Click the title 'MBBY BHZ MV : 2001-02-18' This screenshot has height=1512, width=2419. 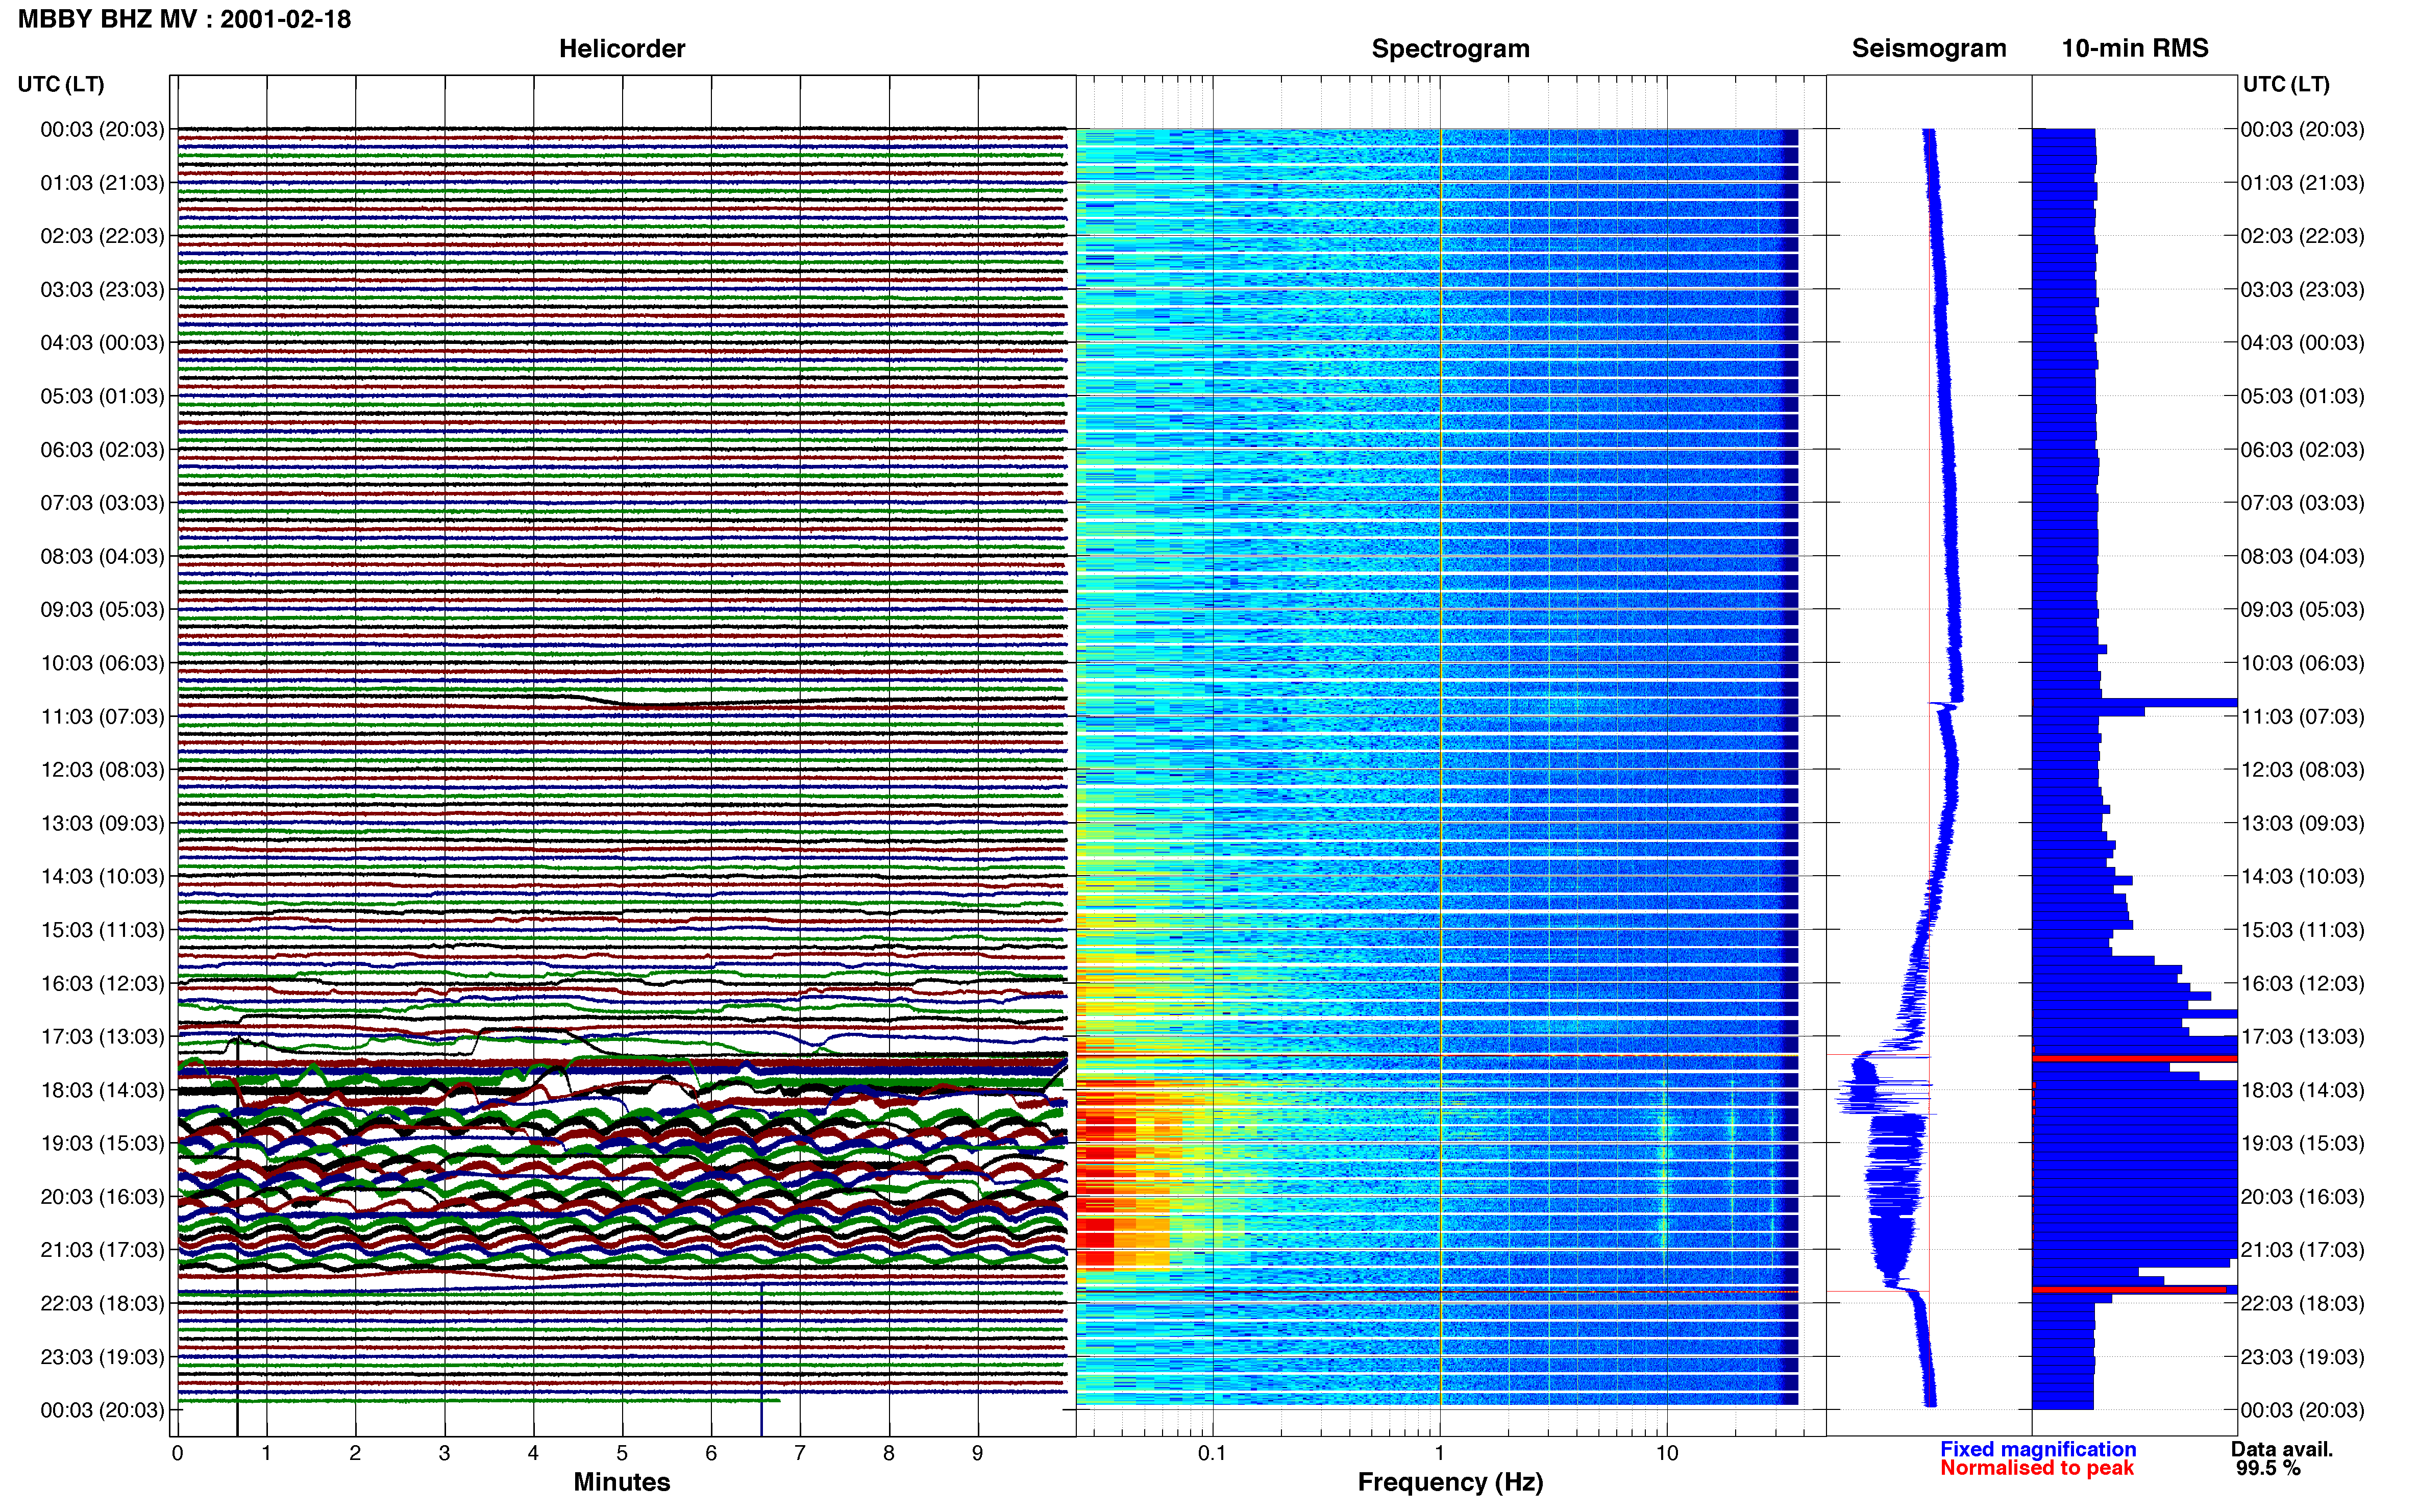(185, 19)
